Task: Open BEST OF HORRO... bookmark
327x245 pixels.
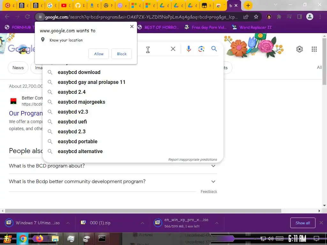Action: click(x=158, y=27)
